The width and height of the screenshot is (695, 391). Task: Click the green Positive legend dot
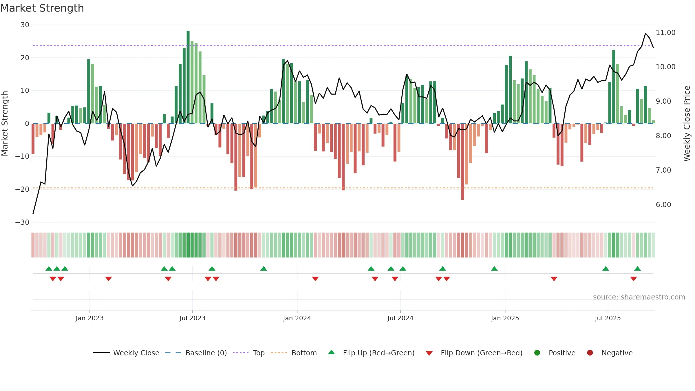click(x=537, y=353)
